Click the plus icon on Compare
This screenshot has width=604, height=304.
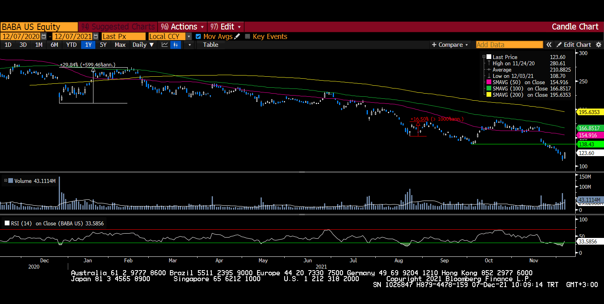(x=434, y=45)
